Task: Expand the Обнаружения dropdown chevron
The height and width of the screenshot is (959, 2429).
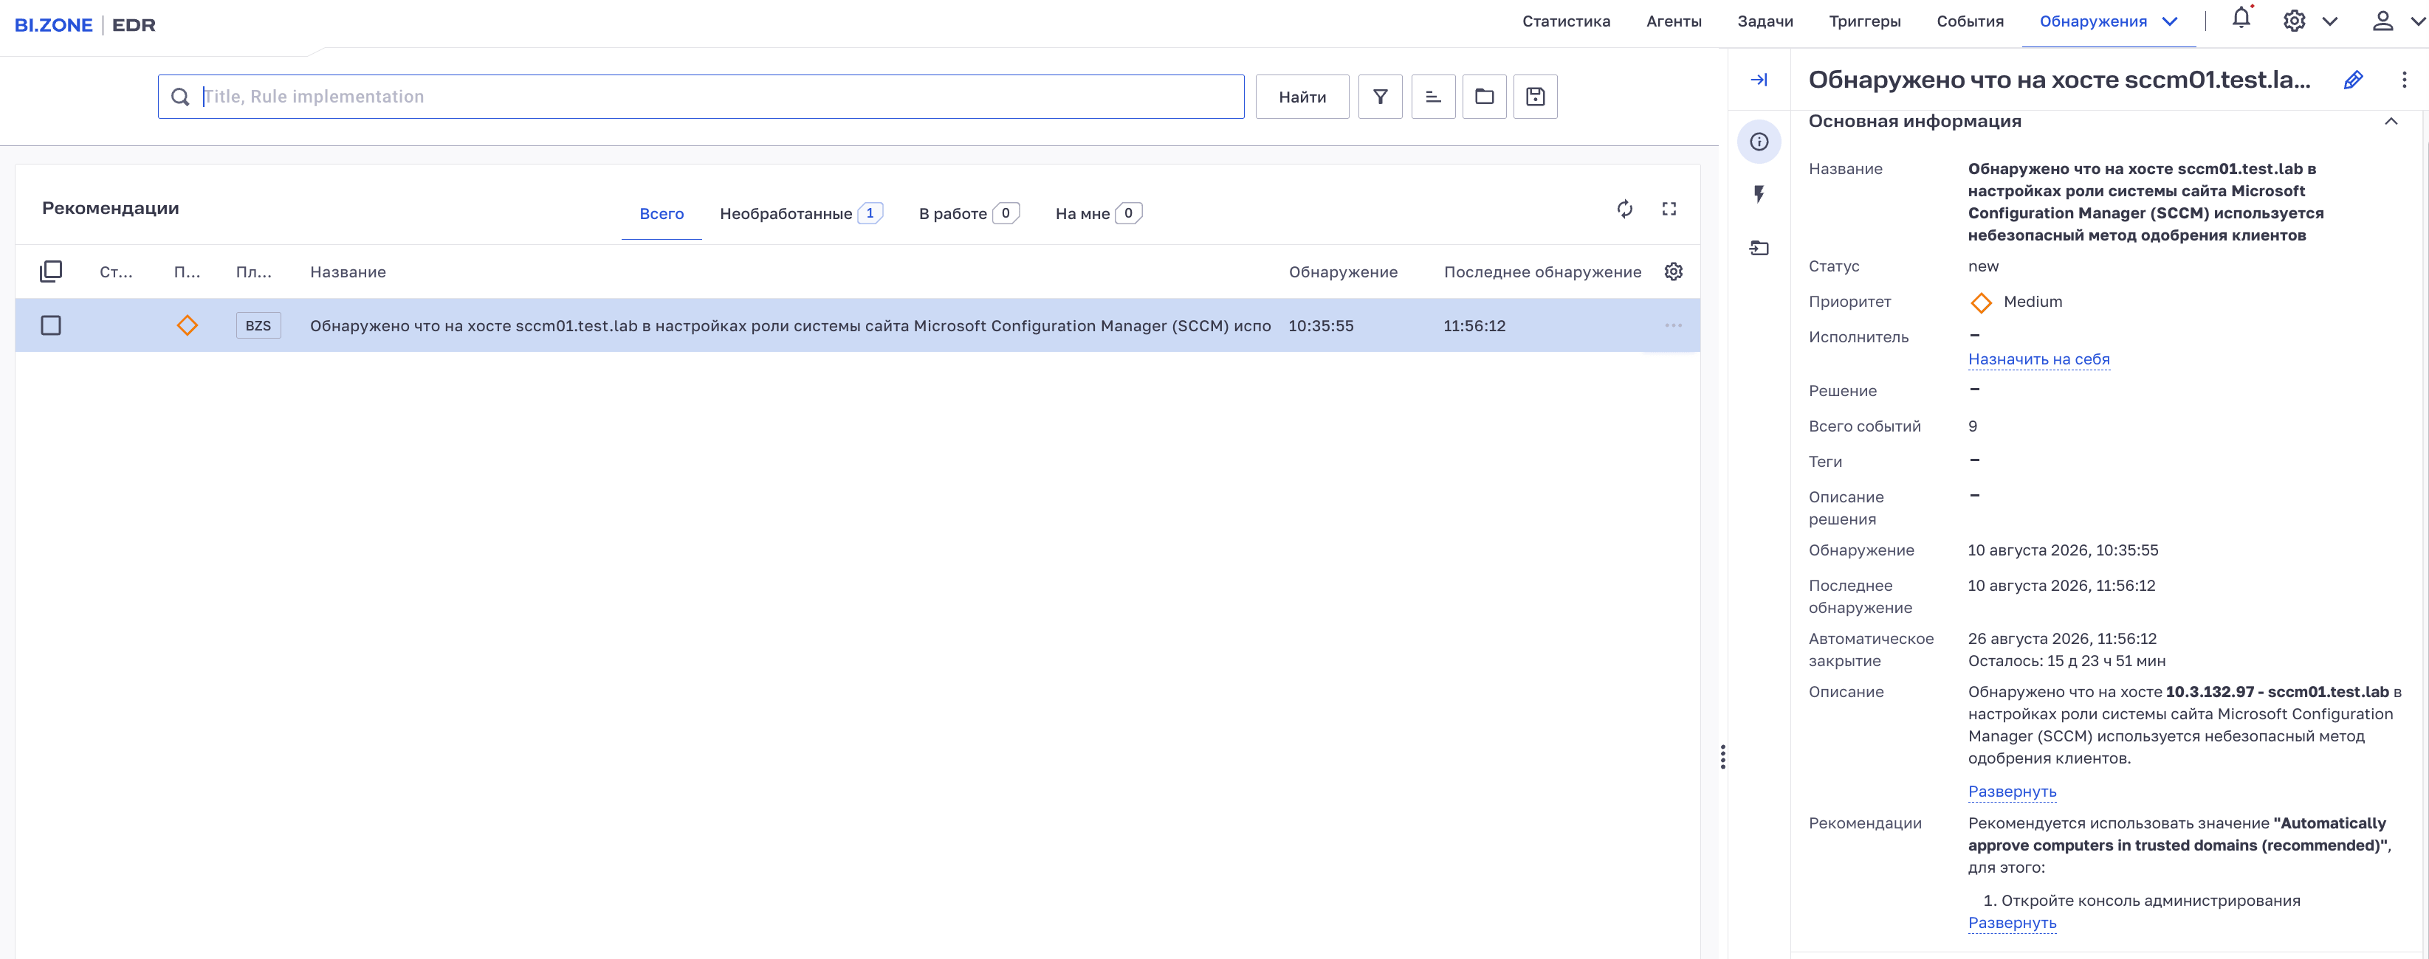Action: pos(2170,21)
